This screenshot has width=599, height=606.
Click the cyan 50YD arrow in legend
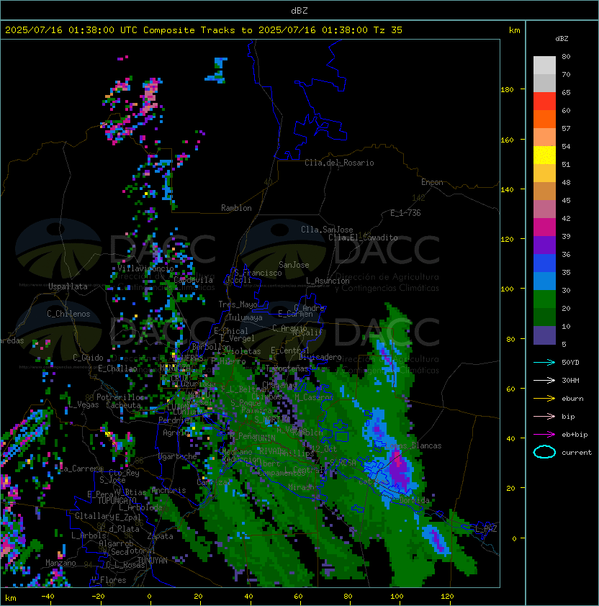click(544, 363)
